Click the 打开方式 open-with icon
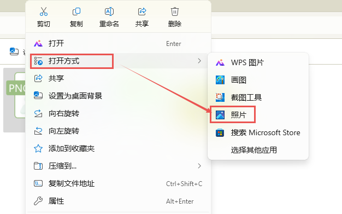Screen dimensions: 342x214 38,61
